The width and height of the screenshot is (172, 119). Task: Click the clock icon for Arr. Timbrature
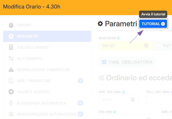click(x=11, y=81)
